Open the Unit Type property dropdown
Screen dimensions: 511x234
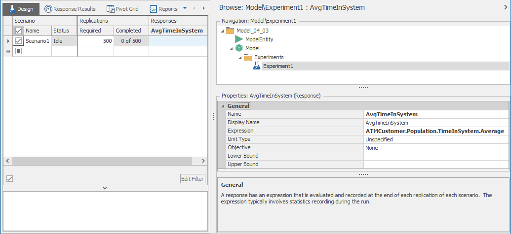click(x=436, y=139)
